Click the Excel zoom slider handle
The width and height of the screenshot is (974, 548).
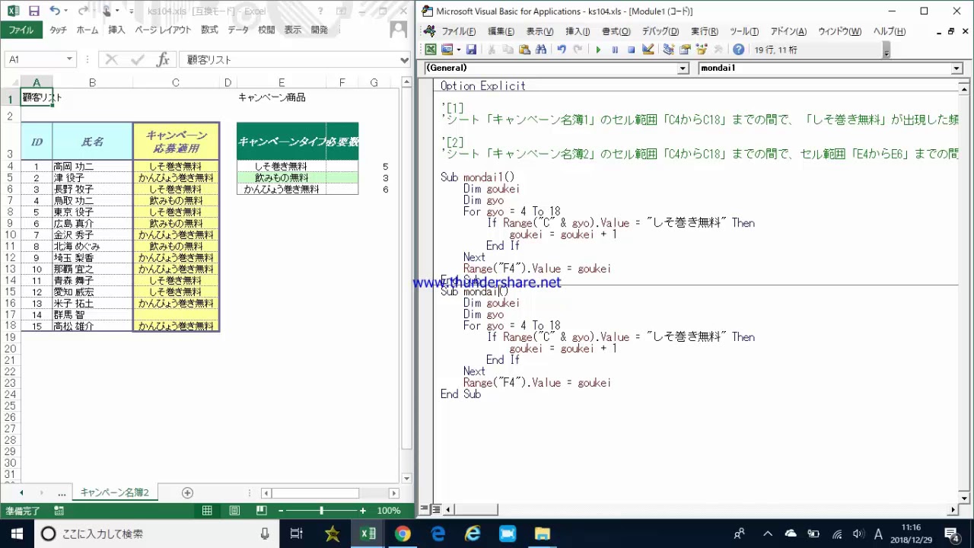pos(321,511)
